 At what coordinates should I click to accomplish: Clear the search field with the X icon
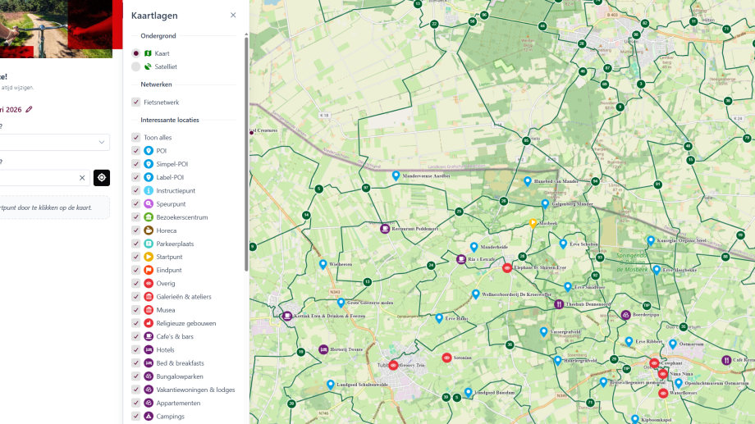pos(82,178)
